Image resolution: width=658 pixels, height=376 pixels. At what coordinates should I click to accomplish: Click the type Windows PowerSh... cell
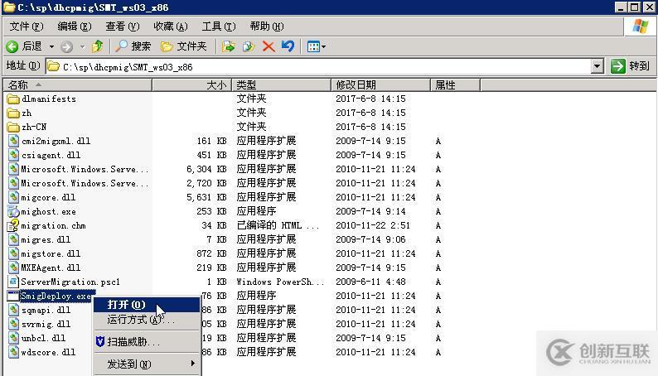click(x=280, y=282)
